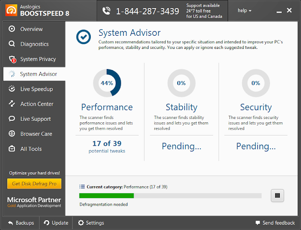
Task: Click the Browser Care globe icon
Action: click(12, 134)
